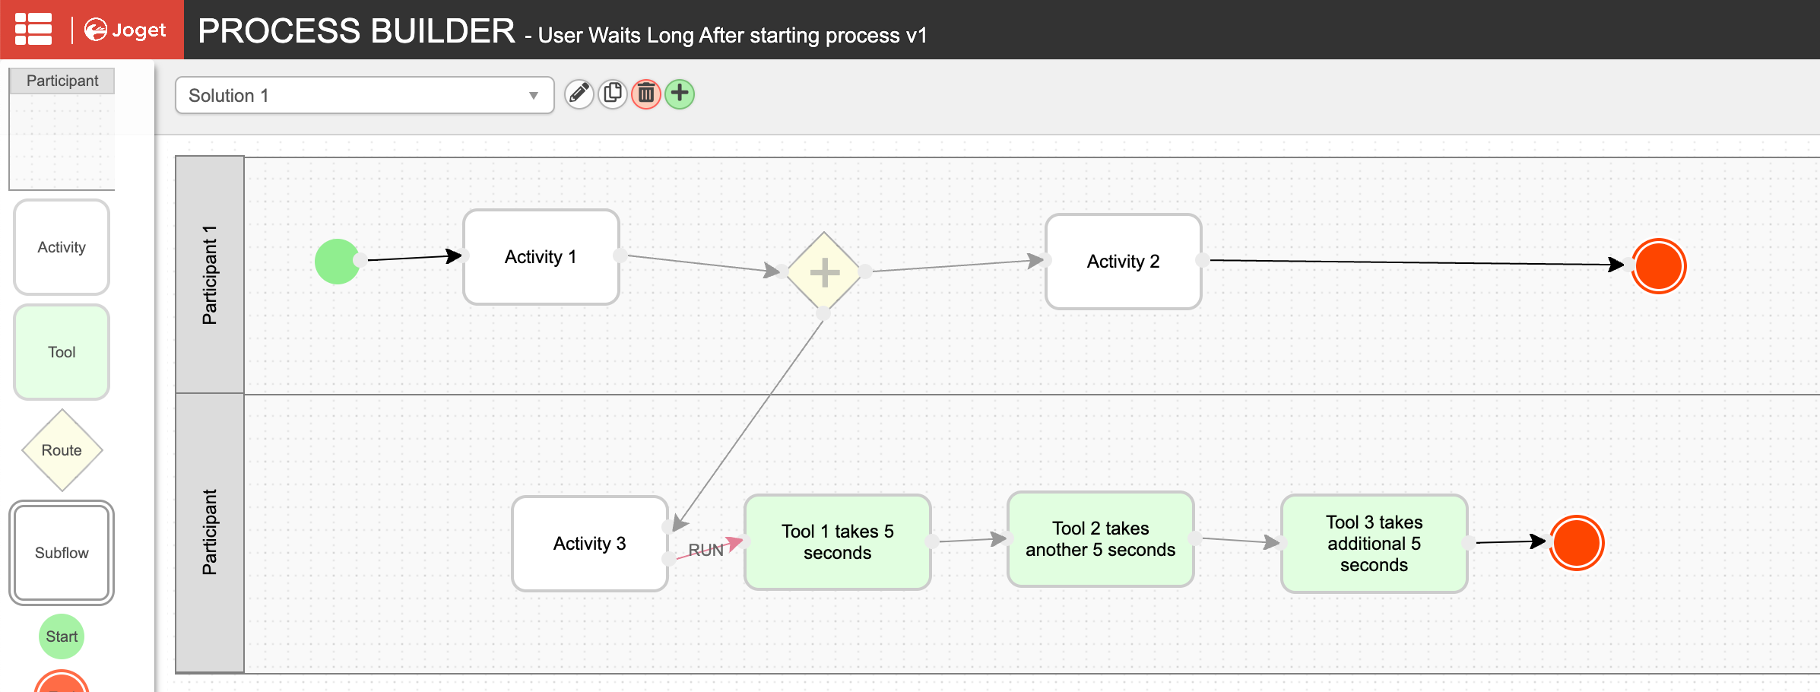Click the pencil edit process icon
This screenshot has height=692, width=1820.
[x=579, y=94]
